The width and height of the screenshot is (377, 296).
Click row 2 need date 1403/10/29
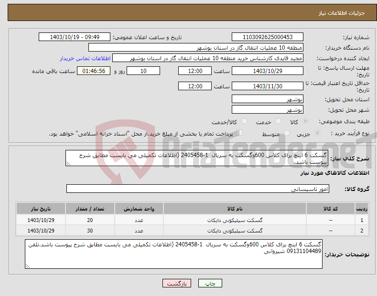tap(41, 231)
